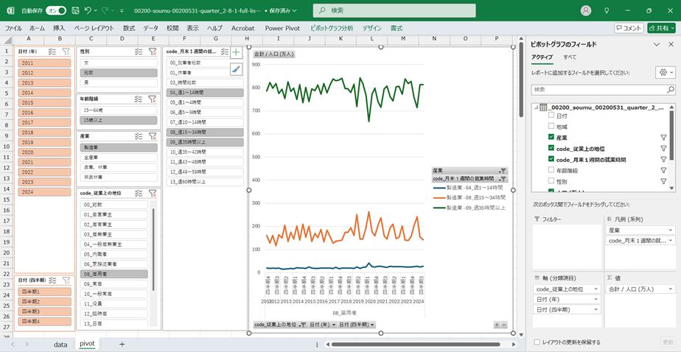Add a new sheet with plus icon

click(x=122, y=344)
